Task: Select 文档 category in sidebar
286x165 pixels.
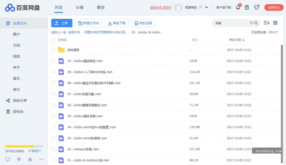Action: tap(17, 45)
